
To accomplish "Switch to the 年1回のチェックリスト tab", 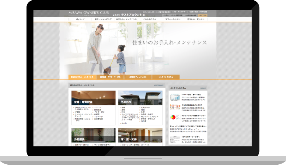I will pyautogui.click(x=138, y=77).
